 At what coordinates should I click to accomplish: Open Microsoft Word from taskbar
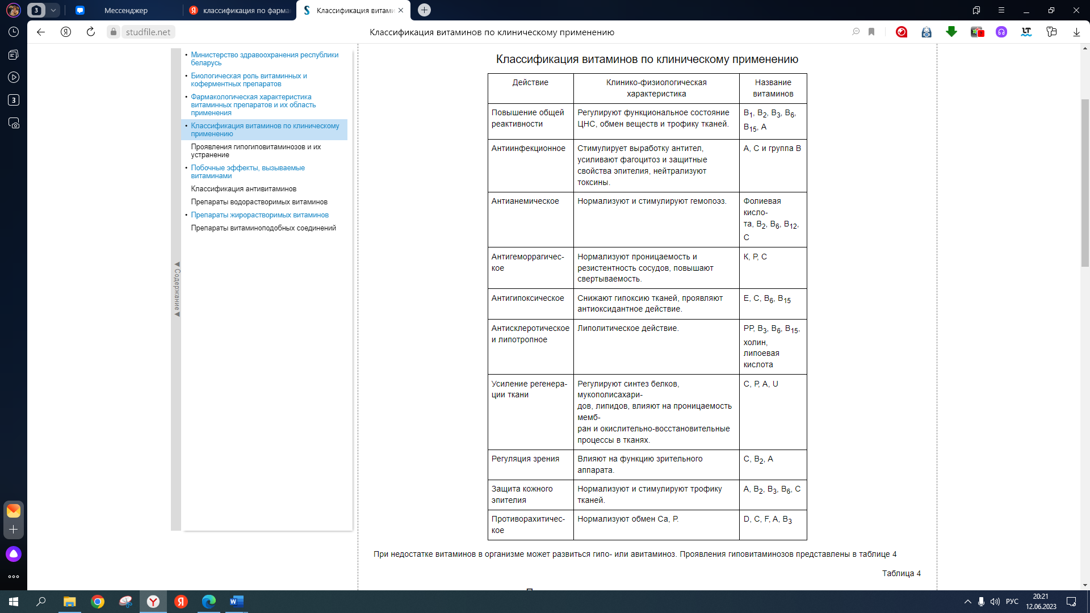237,602
